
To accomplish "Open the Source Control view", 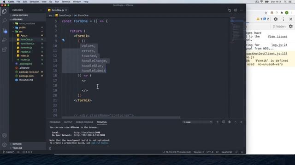I will click(5, 31).
